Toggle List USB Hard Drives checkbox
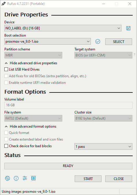The width and height of the screenshot is (137, 195). pyautogui.click(x=6, y=69)
